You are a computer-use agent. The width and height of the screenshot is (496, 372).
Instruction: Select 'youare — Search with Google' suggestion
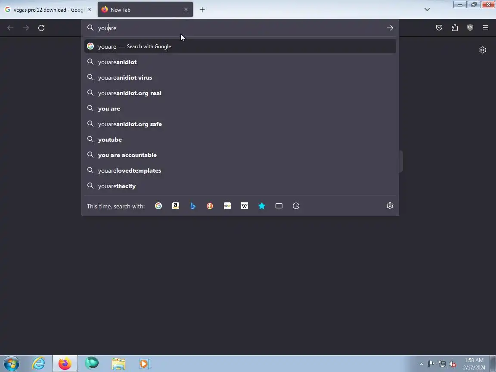pyautogui.click(x=240, y=46)
